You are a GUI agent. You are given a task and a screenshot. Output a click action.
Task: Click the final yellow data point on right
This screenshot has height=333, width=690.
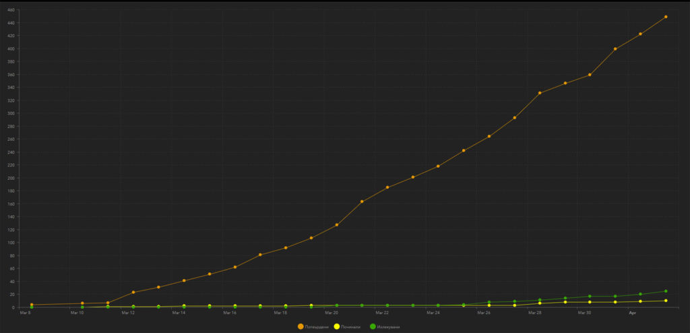click(666, 301)
